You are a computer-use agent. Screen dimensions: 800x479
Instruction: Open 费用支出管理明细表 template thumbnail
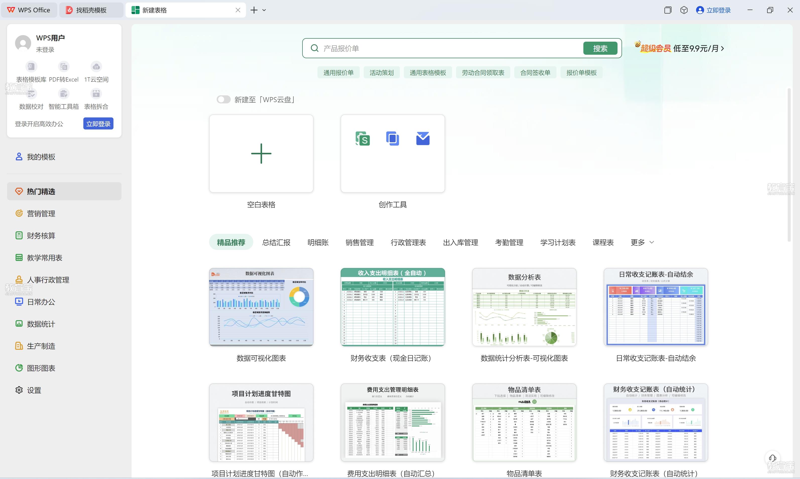point(393,423)
